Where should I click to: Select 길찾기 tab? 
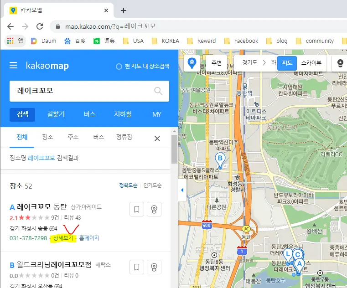point(56,114)
